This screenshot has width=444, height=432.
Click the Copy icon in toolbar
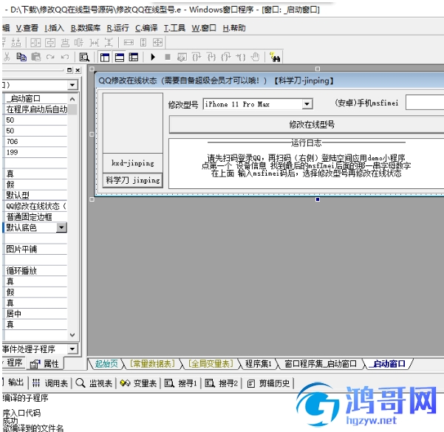pos(21,57)
